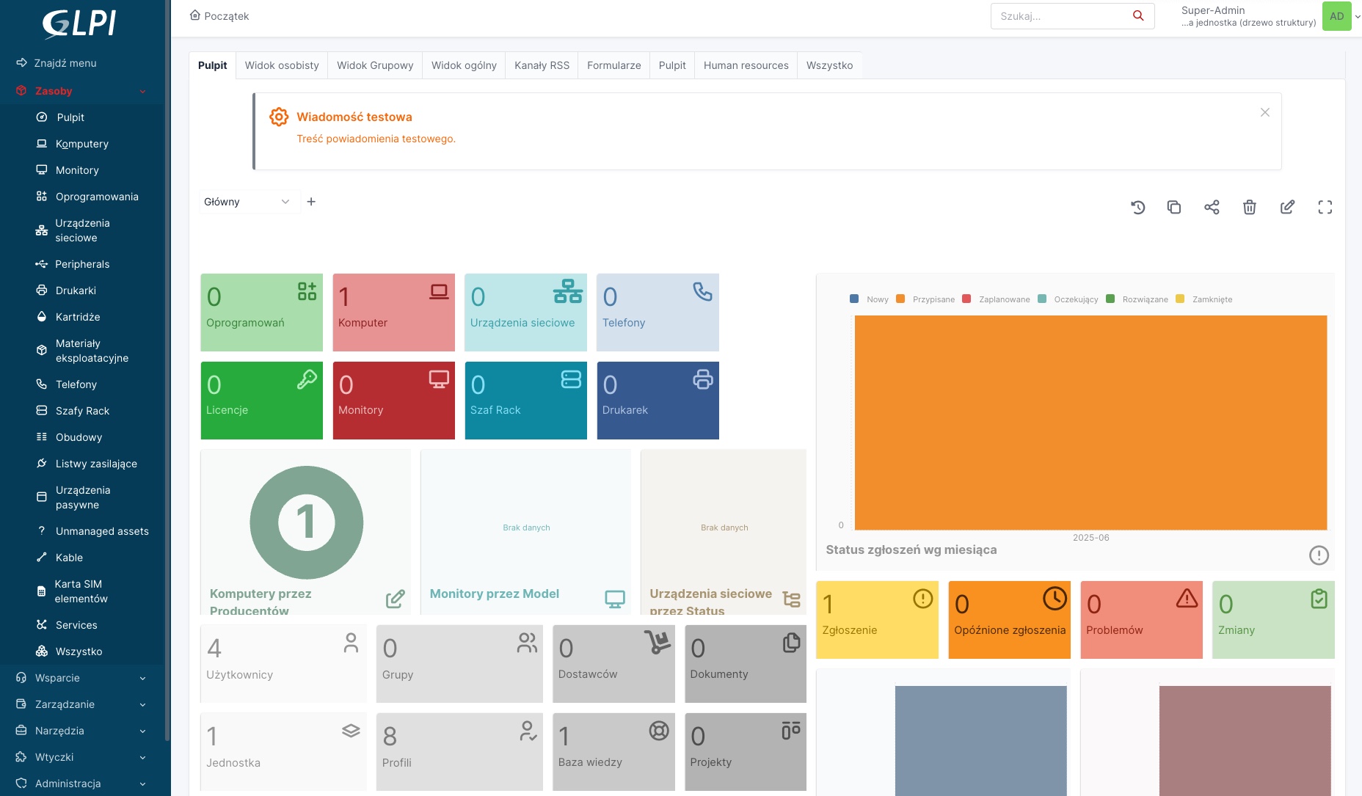Click info icon on Status zgłoszeń chart
The width and height of the screenshot is (1362, 796).
(x=1319, y=555)
